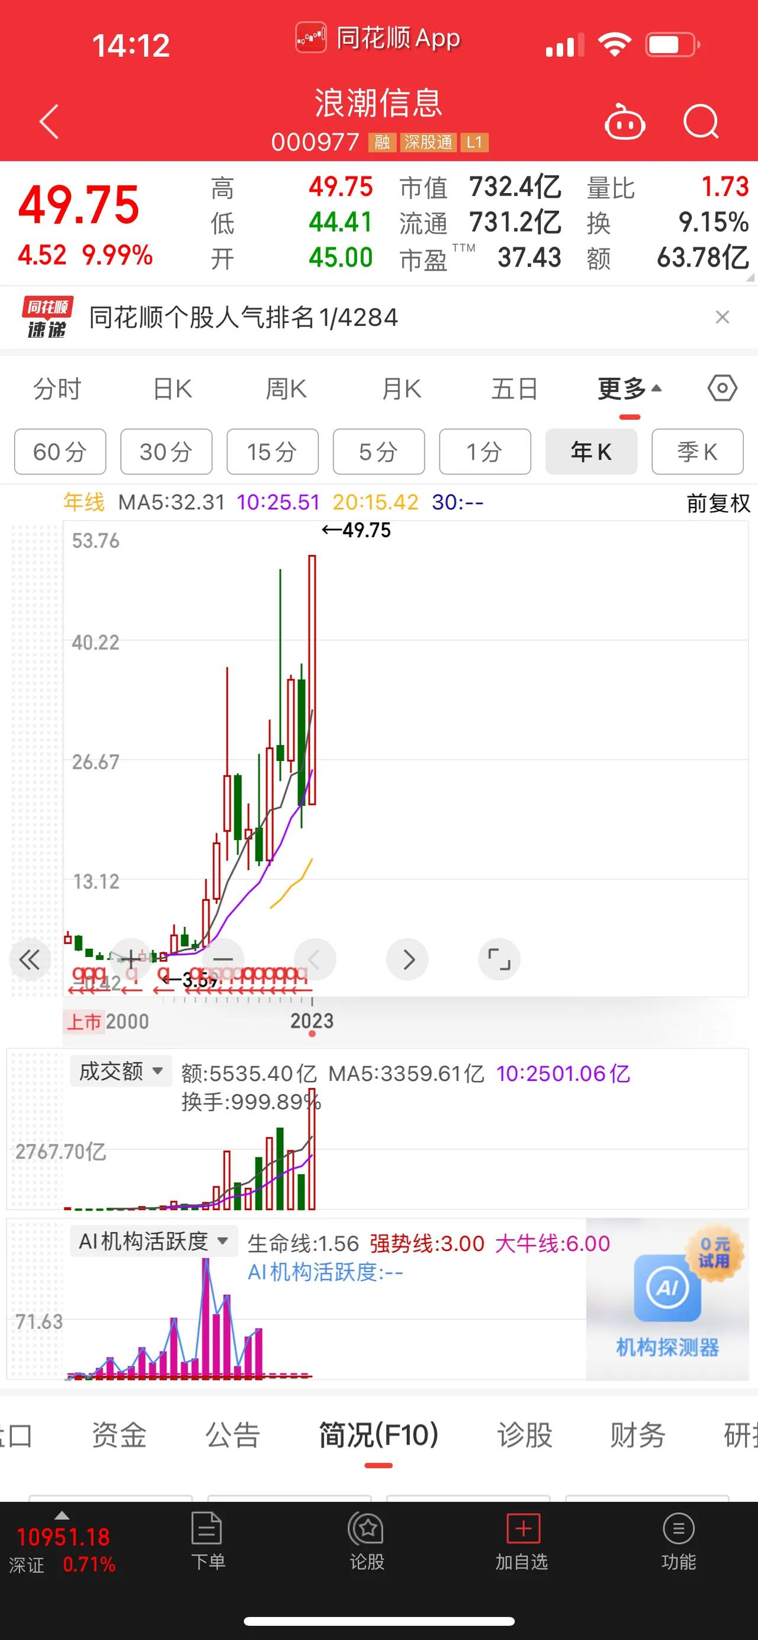Open 公告 tab
The image size is (758, 1640).
click(233, 1435)
